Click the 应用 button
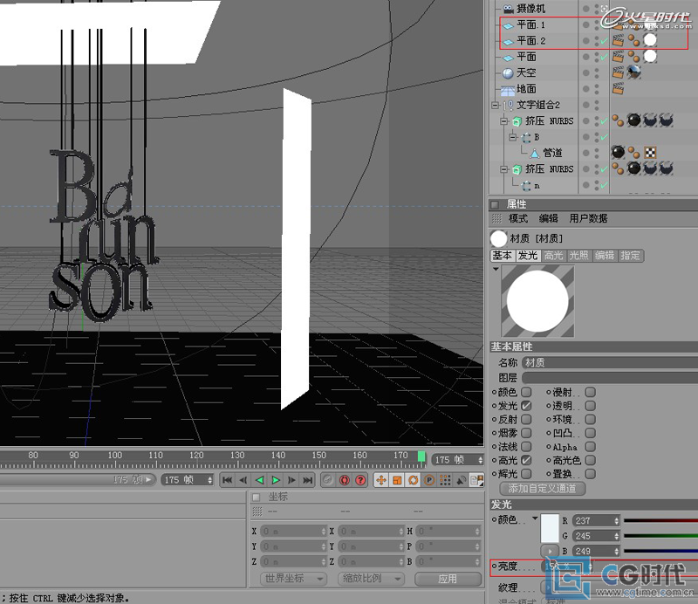Image resolution: width=698 pixels, height=604 pixels. pyautogui.click(x=448, y=579)
